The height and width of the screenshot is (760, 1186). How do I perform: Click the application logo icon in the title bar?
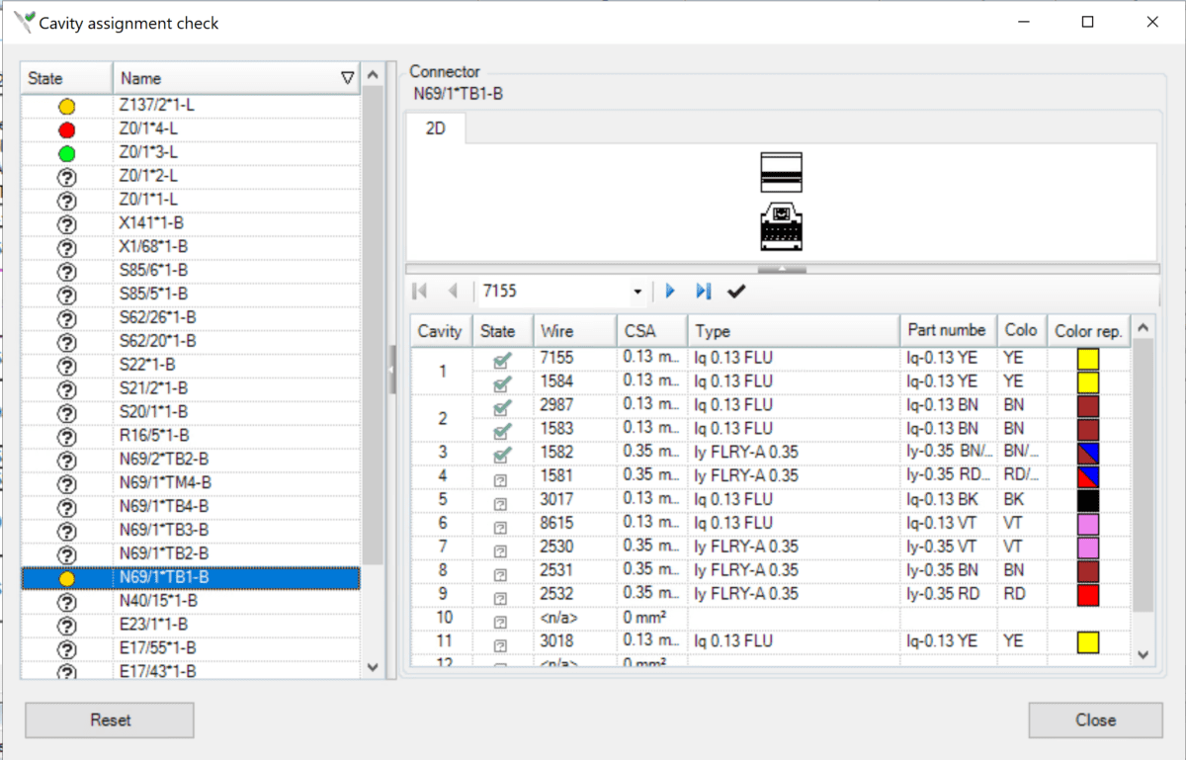(22, 21)
